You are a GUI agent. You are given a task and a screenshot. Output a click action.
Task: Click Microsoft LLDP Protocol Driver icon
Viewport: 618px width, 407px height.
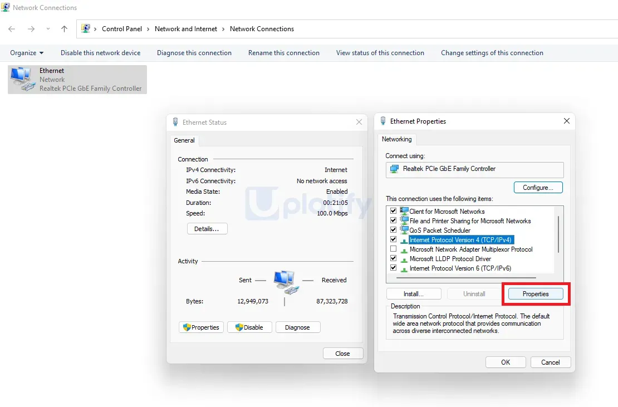(404, 259)
